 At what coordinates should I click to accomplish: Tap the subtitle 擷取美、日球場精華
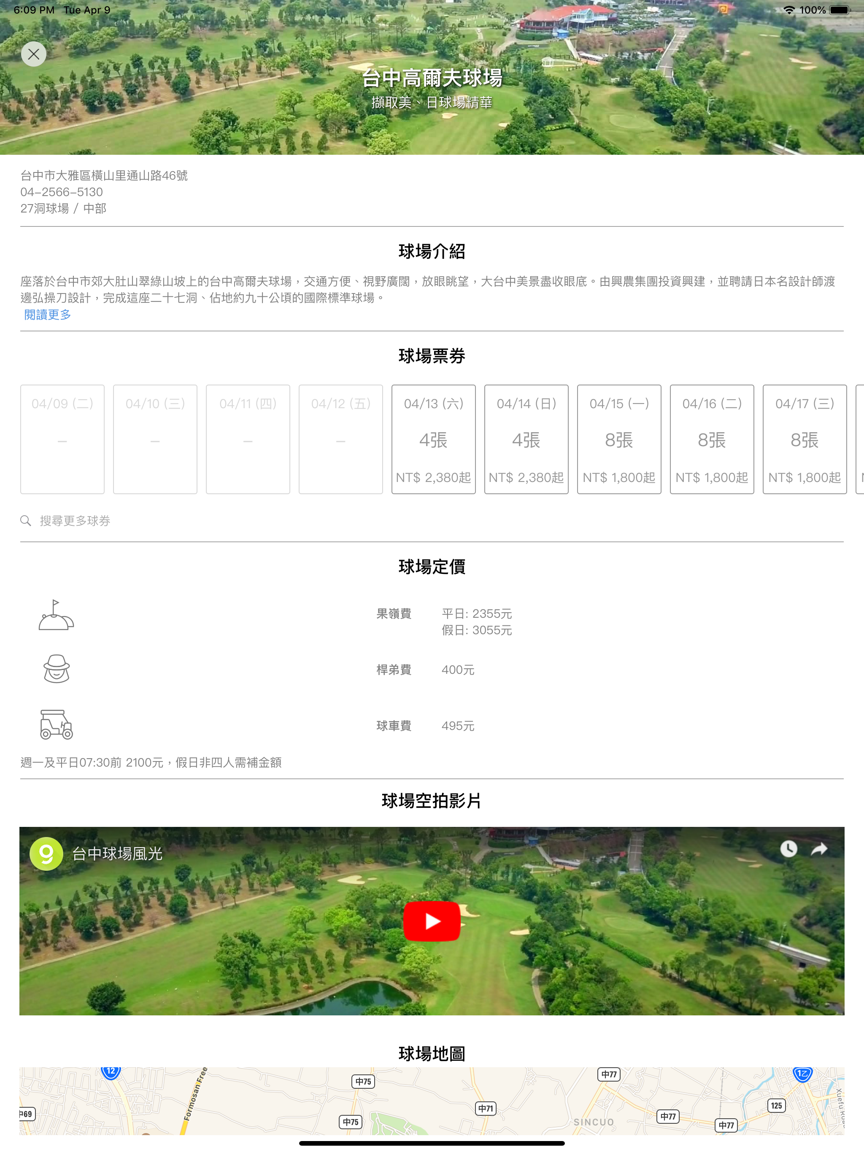[432, 102]
